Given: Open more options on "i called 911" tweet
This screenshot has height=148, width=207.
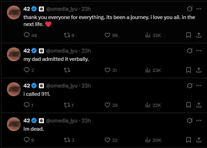Looking at the screenshot, I should coord(199,86).
